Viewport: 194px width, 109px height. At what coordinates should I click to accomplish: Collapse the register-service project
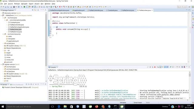pos(1,64)
